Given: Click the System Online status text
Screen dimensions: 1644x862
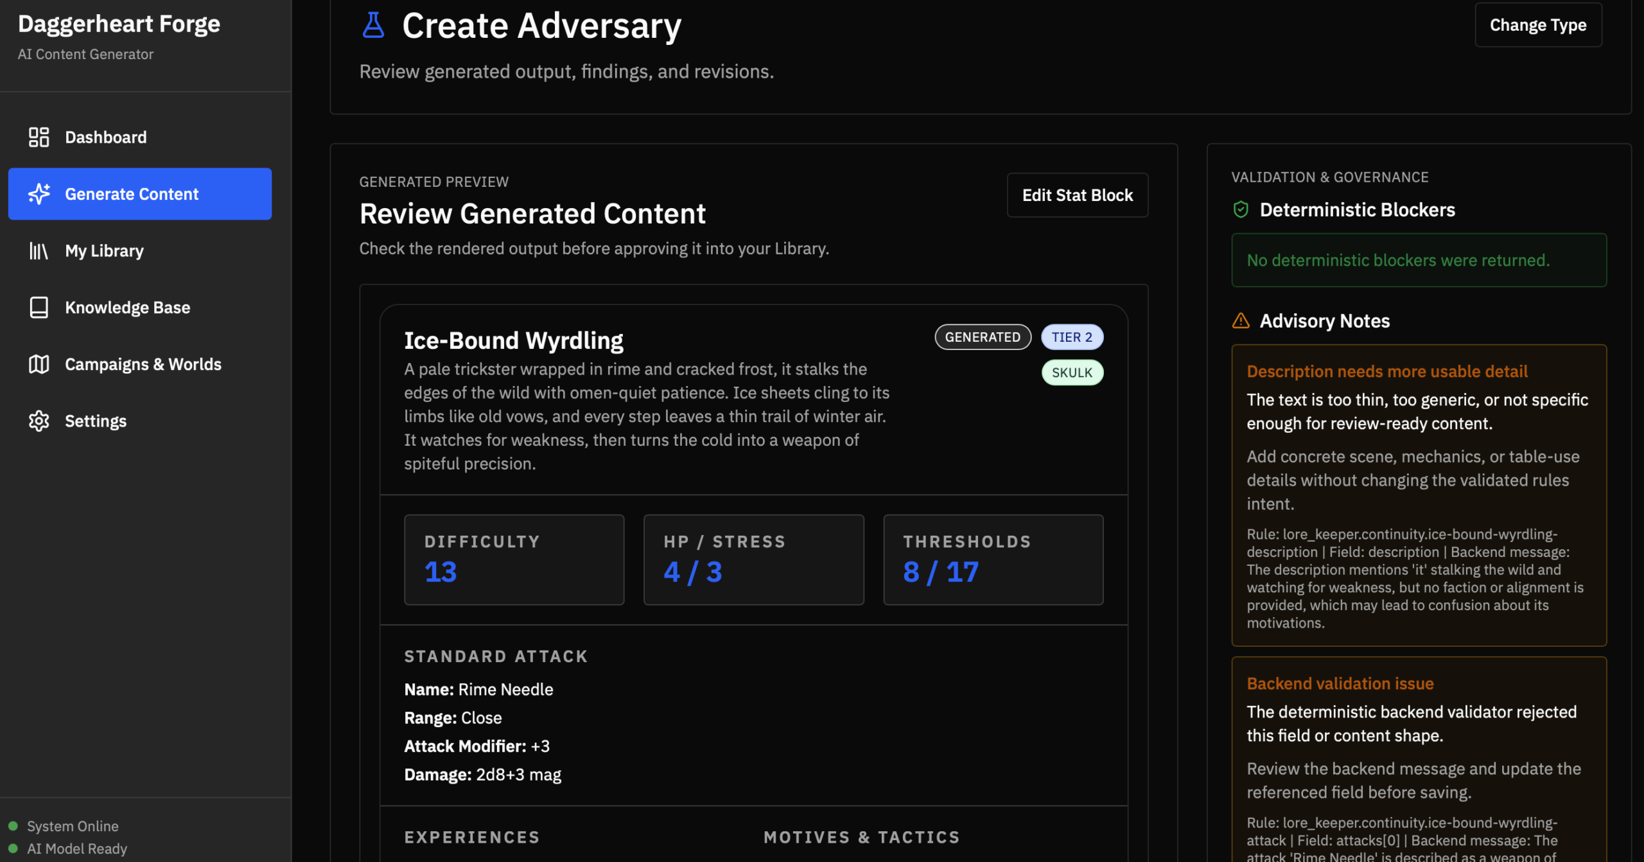Looking at the screenshot, I should pyautogui.click(x=73, y=826).
